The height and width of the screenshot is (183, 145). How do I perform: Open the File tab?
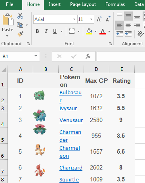(10, 4)
